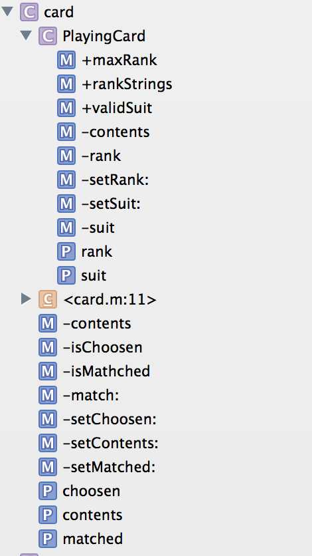Click the orange category icon for <card.m:11>
This screenshot has height=556, width=312.
(x=48, y=299)
